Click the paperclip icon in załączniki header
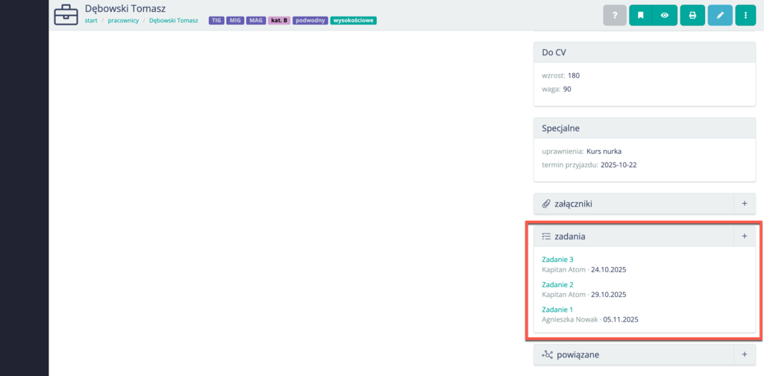 (547, 204)
